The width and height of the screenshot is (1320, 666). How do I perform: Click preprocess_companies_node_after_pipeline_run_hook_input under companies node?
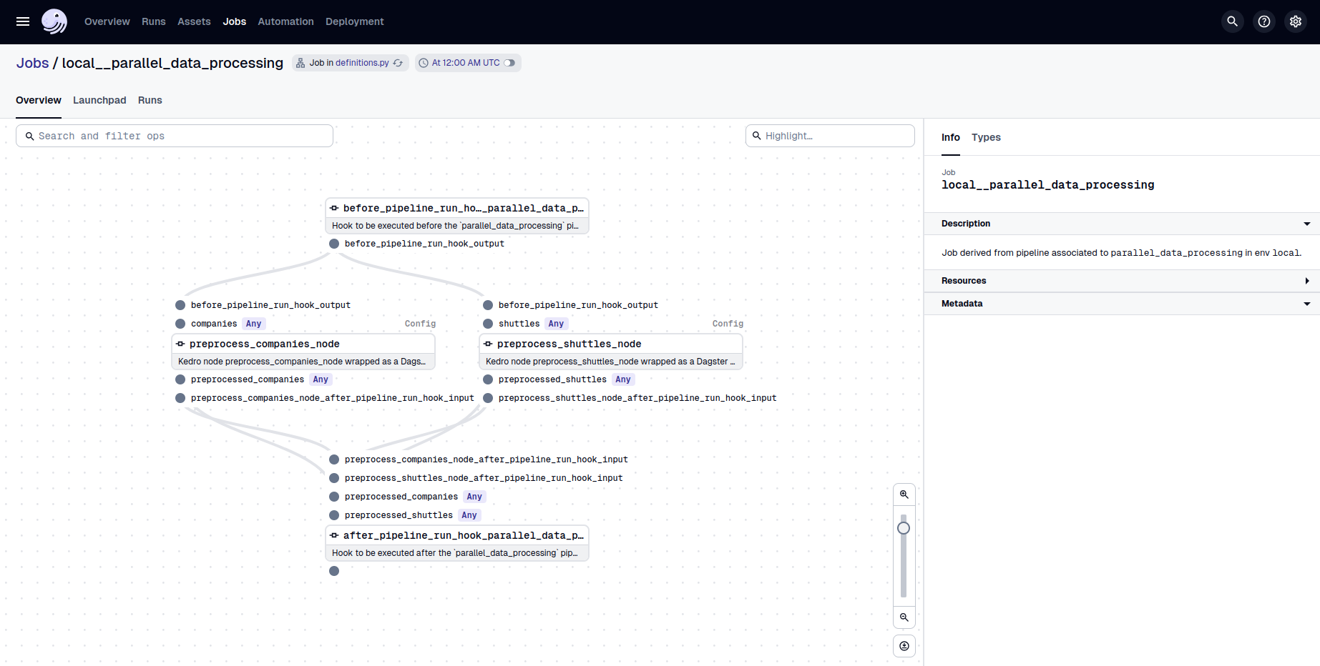332,398
